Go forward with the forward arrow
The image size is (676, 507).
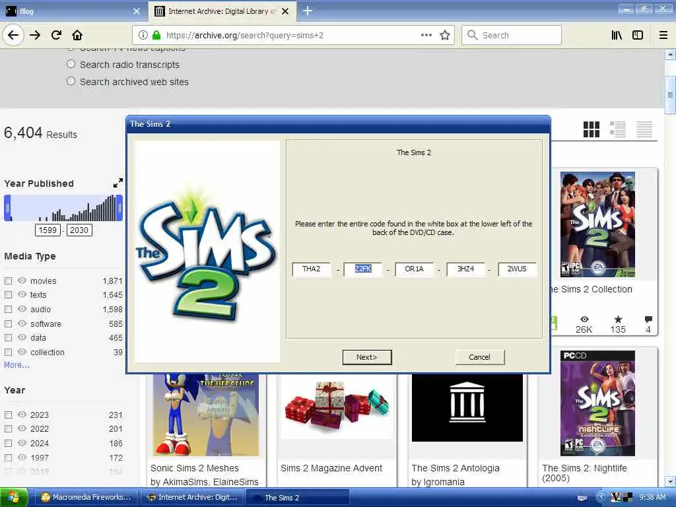point(35,35)
